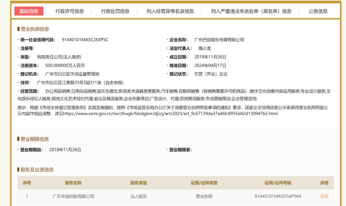
Task: Click the 营业执照信息 section heading
Action: click(35, 29)
